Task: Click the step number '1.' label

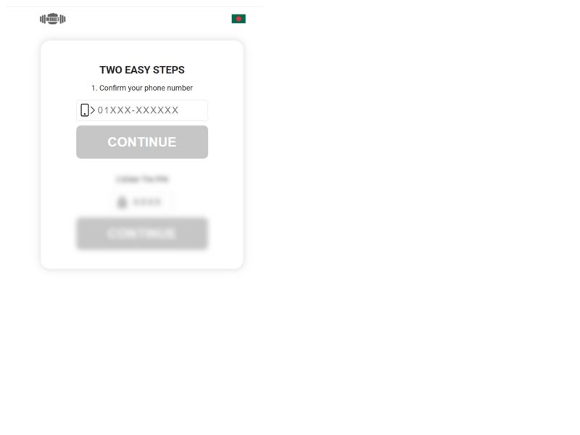Action: (x=94, y=88)
